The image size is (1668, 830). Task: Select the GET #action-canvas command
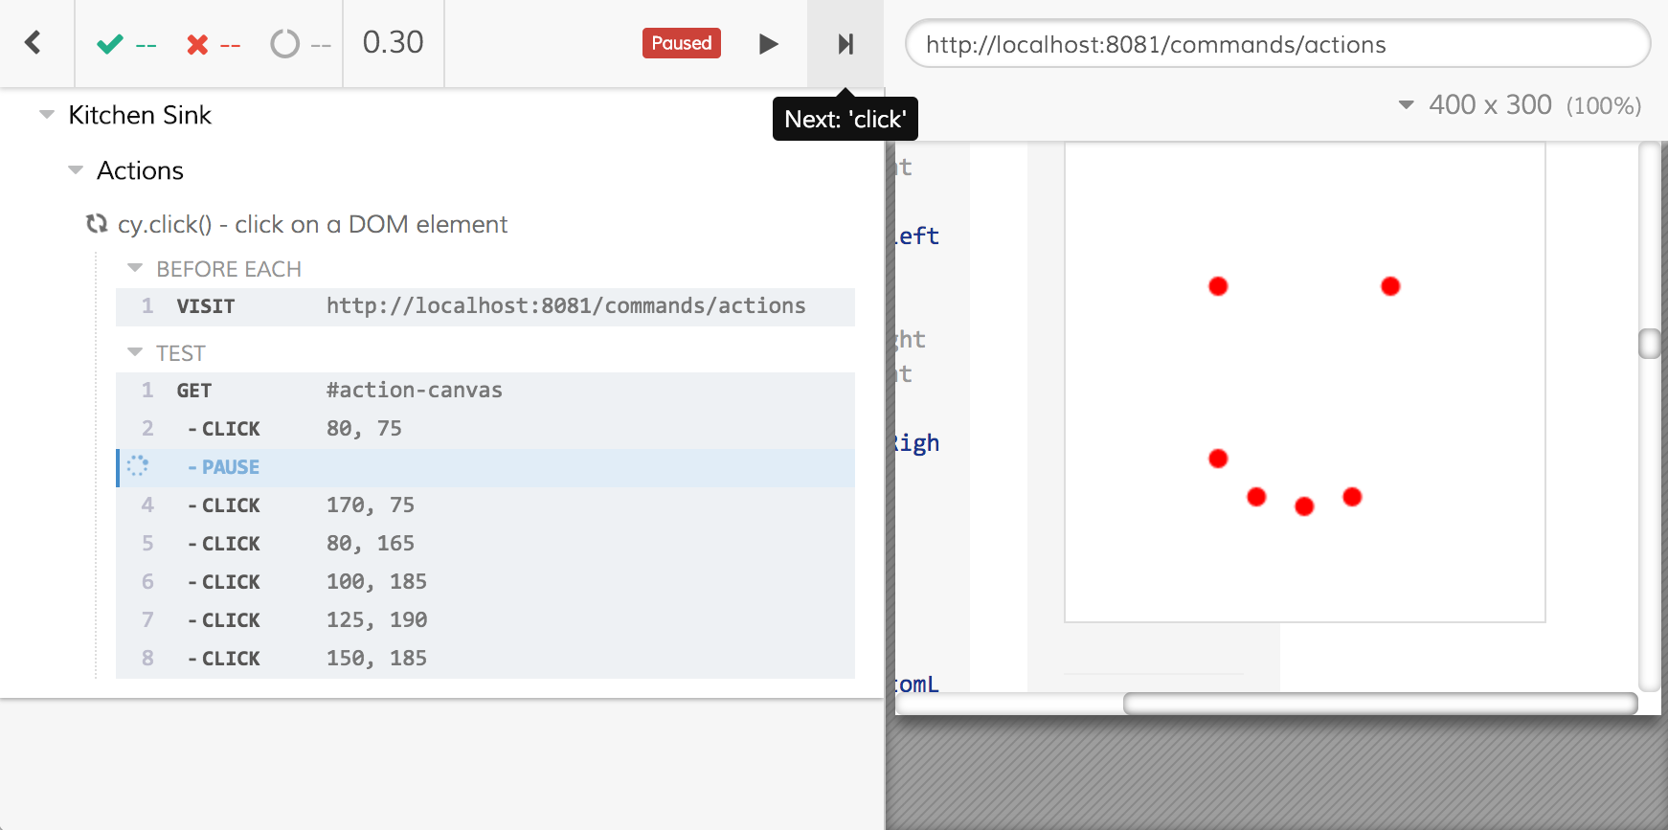click(485, 391)
